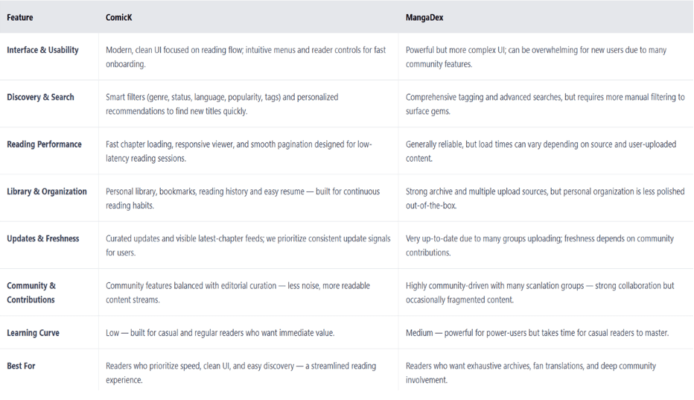Select the MangaDex Medium learning curve cell
Viewport: 694px width, 400px height.
tap(537, 333)
